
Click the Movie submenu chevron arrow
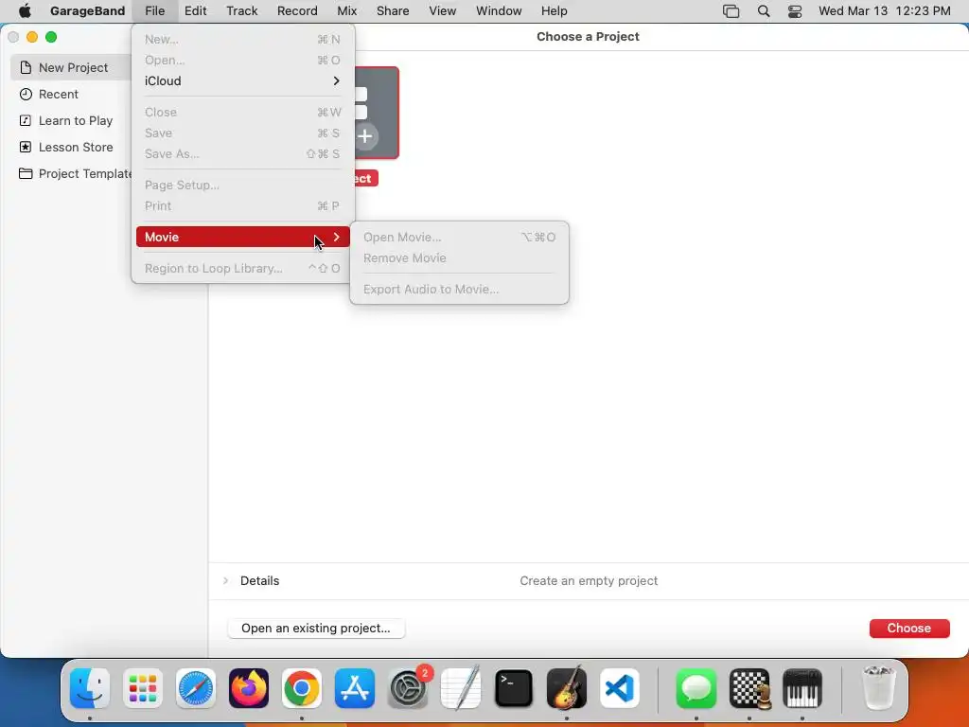tap(336, 237)
